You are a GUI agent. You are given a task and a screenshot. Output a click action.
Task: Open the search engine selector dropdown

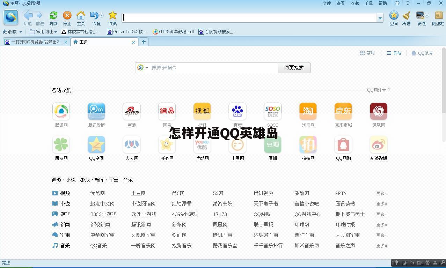pos(147,68)
